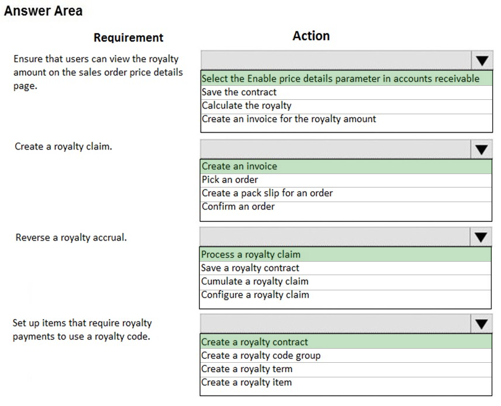Image resolution: width=501 pixels, height=406 pixels.
Task: Pick the 'Configure a royalty claim' option
Action: coord(345,295)
